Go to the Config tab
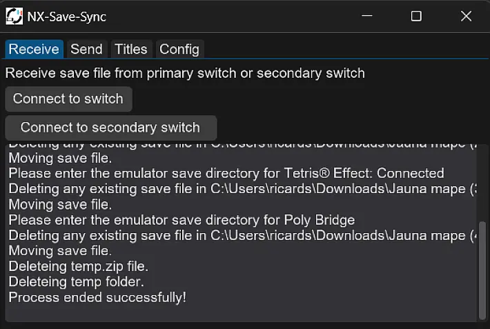The image size is (490, 329). click(x=179, y=49)
